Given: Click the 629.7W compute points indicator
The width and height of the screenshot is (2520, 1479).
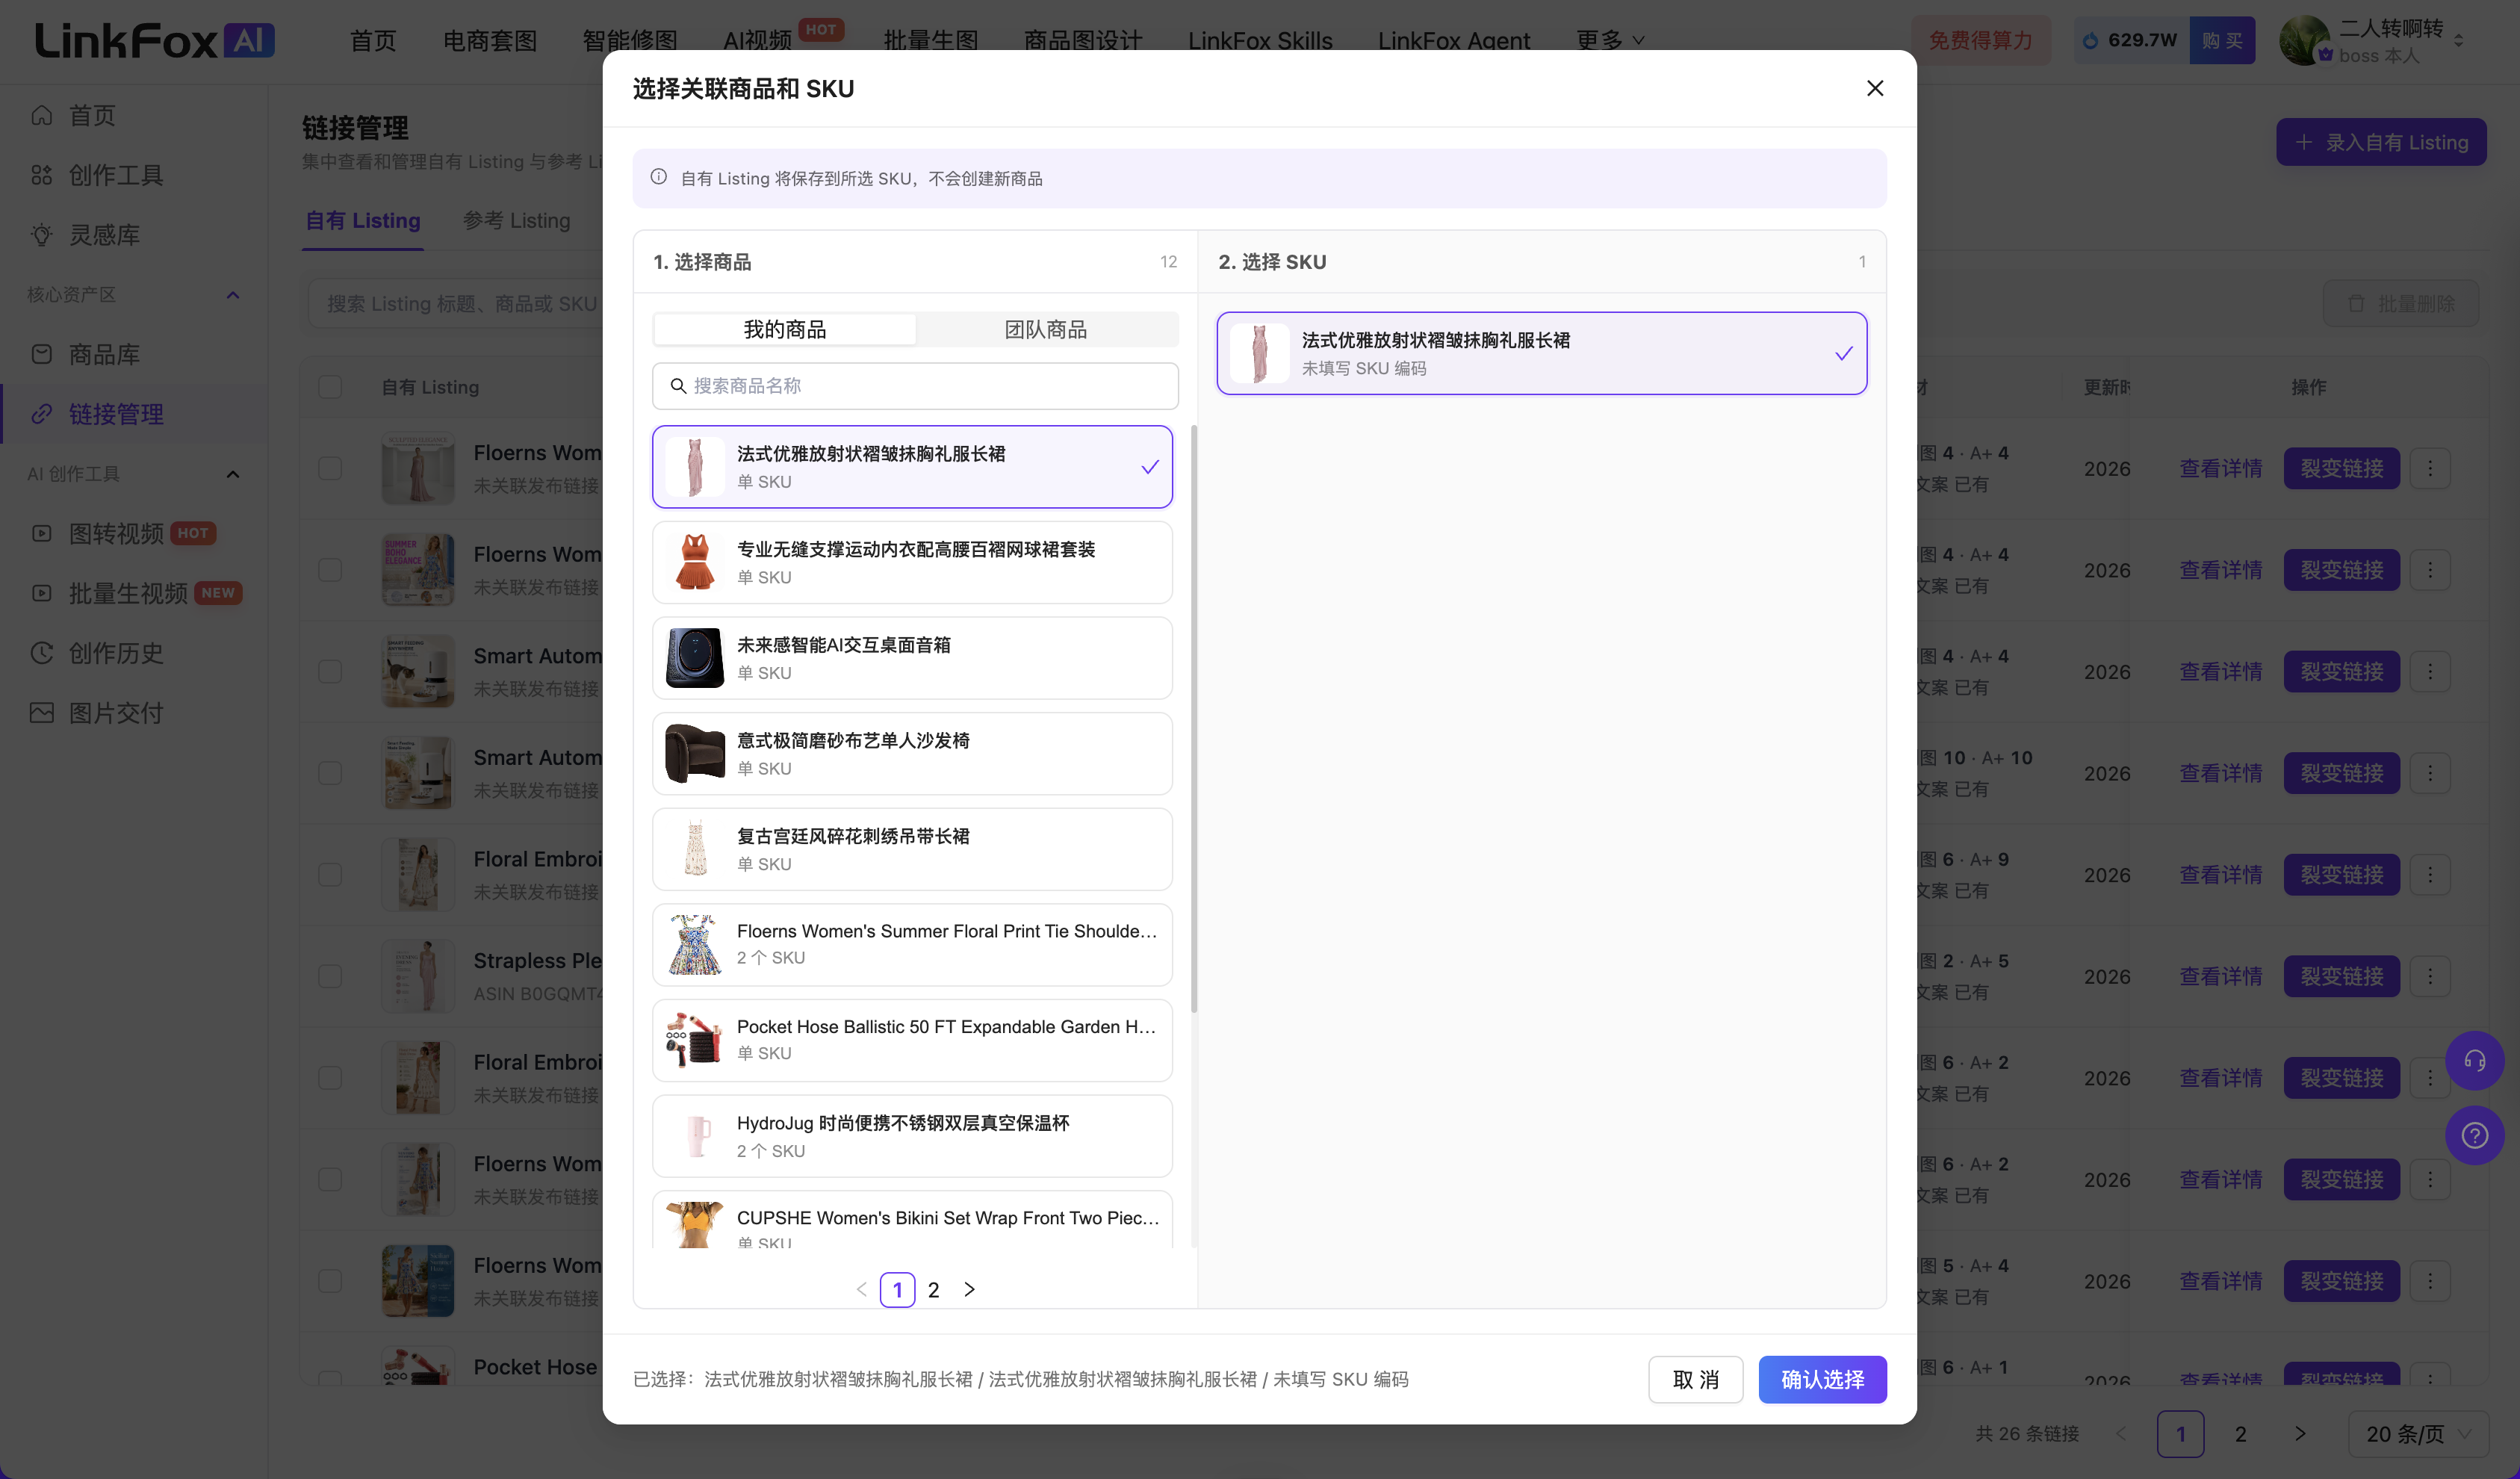Looking at the screenshot, I should (x=2131, y=40).
